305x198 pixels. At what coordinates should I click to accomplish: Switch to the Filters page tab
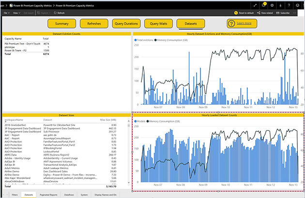tap(15, 195)
